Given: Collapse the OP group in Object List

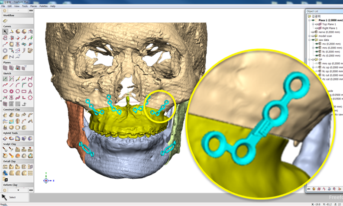Looking at the screenshot, I should (x=309, y=59).
